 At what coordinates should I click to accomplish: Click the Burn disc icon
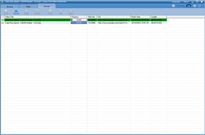(x=50, y=11)
